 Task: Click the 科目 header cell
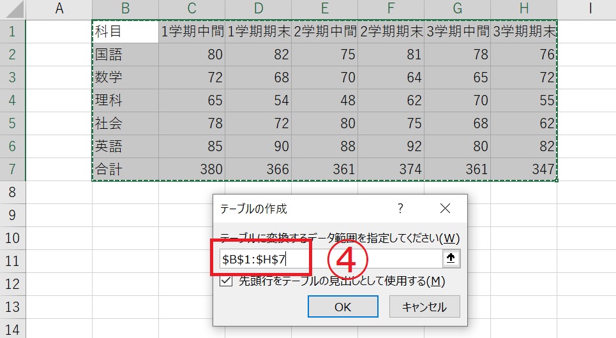(x=125, y=31)
